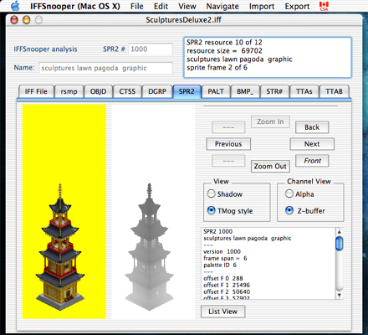Click the upper disabled '---' button
The width and height of the screenshot is (368, 335).
tap(228, 127)
